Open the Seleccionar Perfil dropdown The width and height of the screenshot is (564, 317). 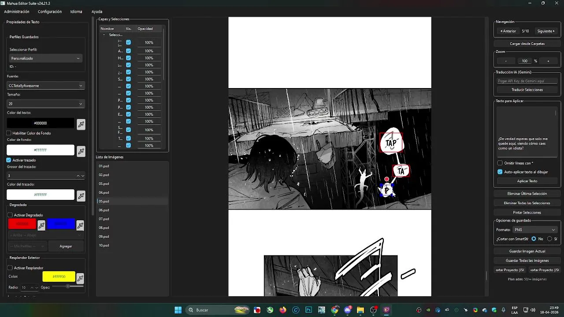click(x=45, y=58)
